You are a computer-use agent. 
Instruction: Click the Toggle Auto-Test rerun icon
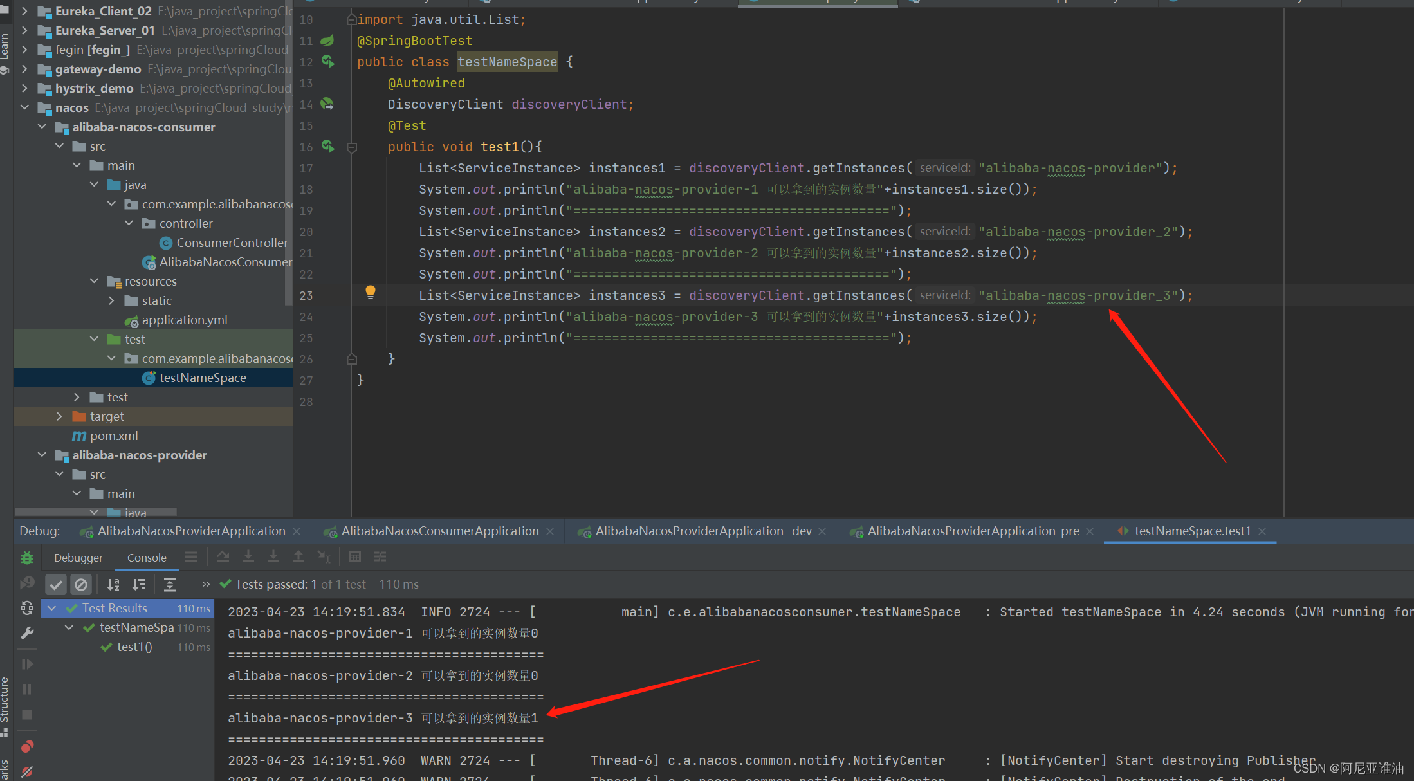27,608
